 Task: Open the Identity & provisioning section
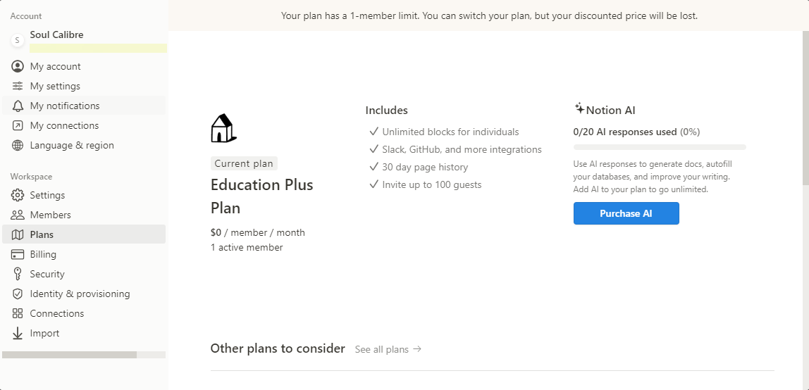[x=84, y=294]
